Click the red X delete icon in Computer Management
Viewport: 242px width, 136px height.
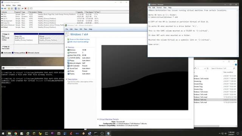click(25, 8)
